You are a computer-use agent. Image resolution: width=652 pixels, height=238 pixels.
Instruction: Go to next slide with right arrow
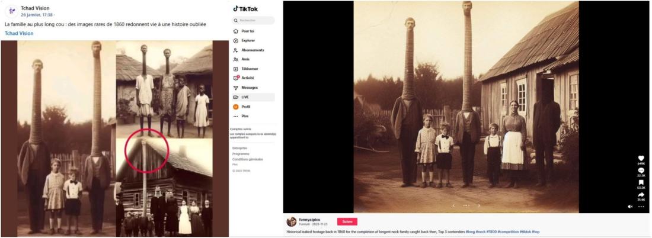point(478,205)
